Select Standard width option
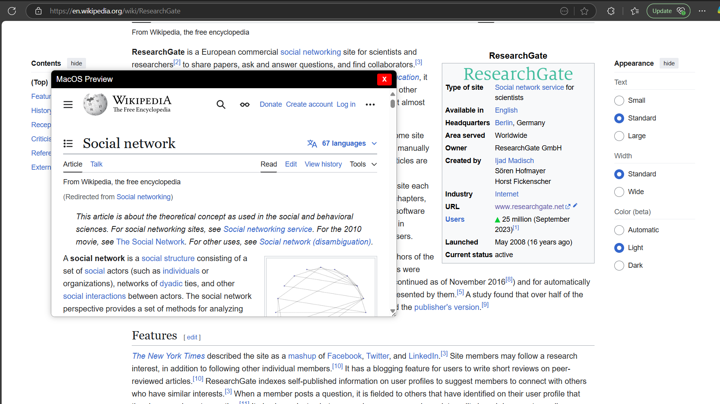This screenshot has width=720, height=404. tap(619, 174)
